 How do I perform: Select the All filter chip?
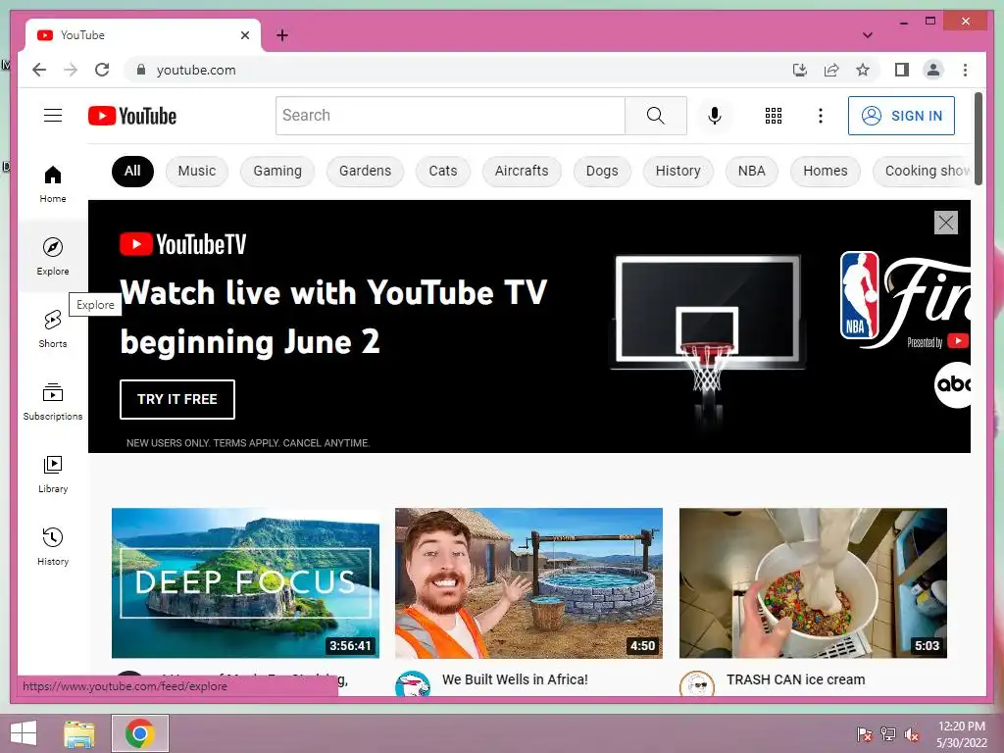tap(132, 171)
